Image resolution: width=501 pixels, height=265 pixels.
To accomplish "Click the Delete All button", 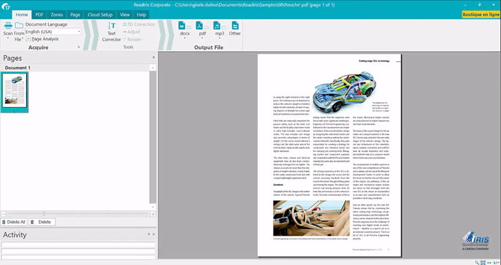I will [14, 222].
